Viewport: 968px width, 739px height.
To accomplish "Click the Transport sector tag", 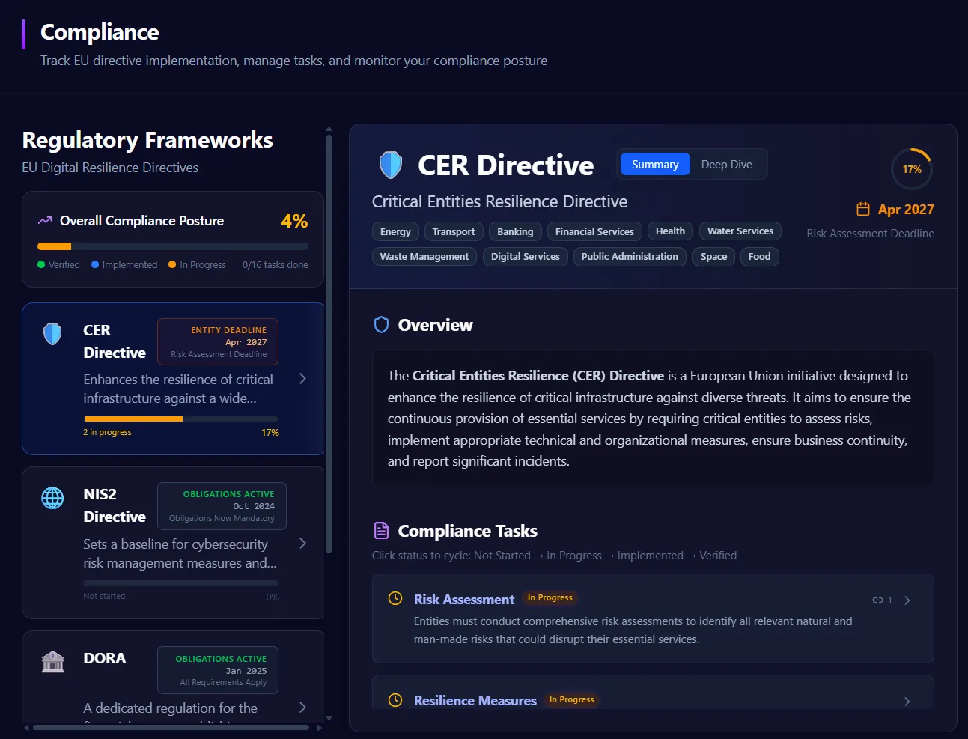I will (x=454, y=231).
